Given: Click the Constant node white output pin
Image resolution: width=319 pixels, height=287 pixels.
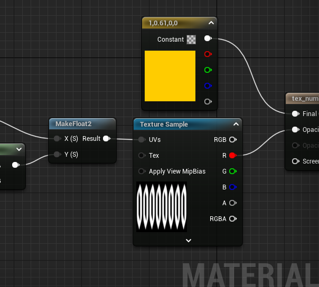Looking at the screenshot, I should click(x=208, y=39).
